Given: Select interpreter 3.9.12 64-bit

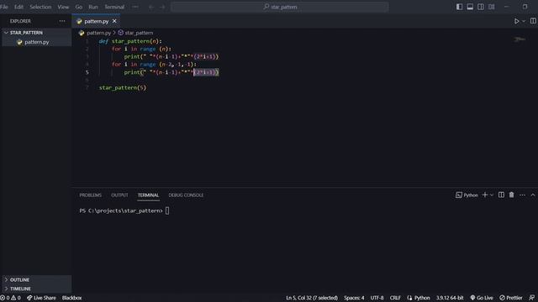Looking at the screenshot, I should (450, 298).
